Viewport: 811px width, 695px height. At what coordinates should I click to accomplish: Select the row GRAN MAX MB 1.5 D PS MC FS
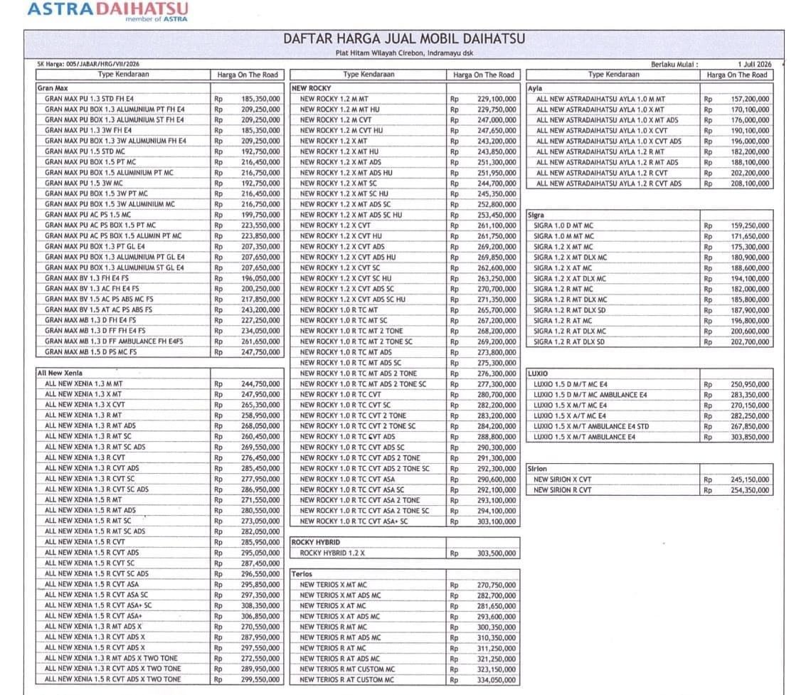point(160,351)
